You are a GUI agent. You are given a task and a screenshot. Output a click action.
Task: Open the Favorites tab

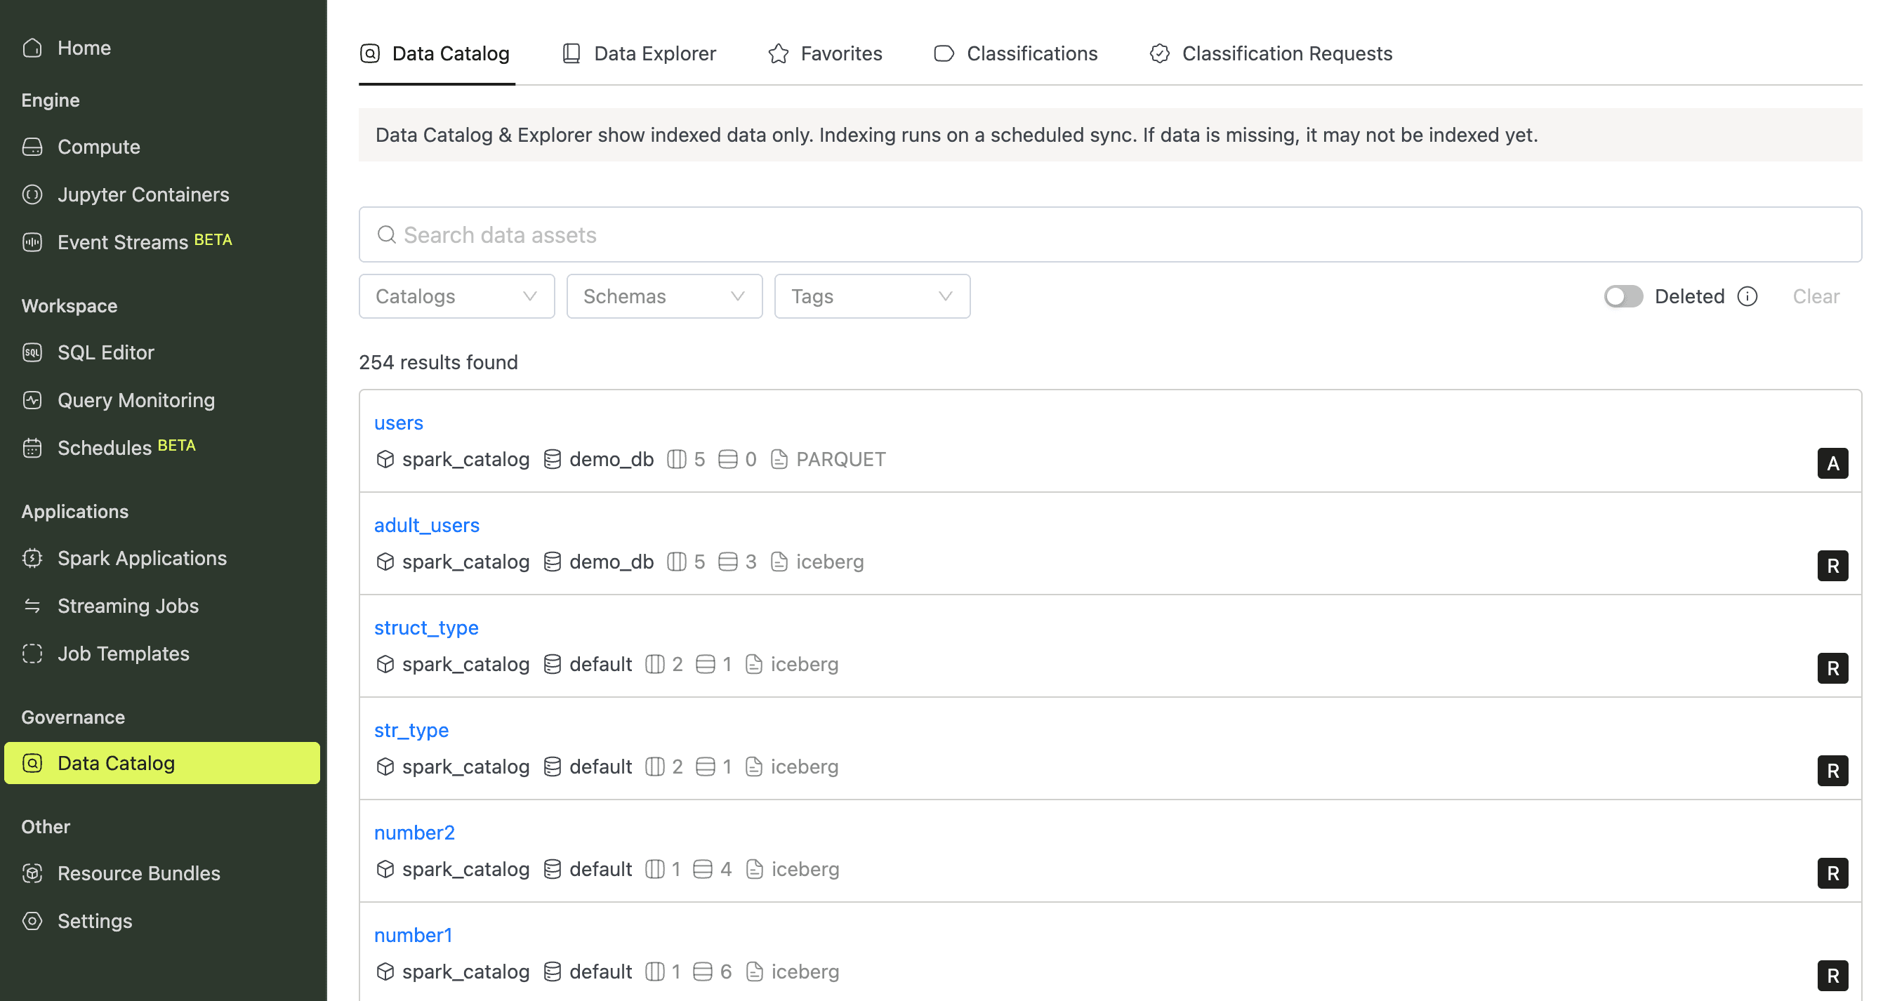(825, 53)
